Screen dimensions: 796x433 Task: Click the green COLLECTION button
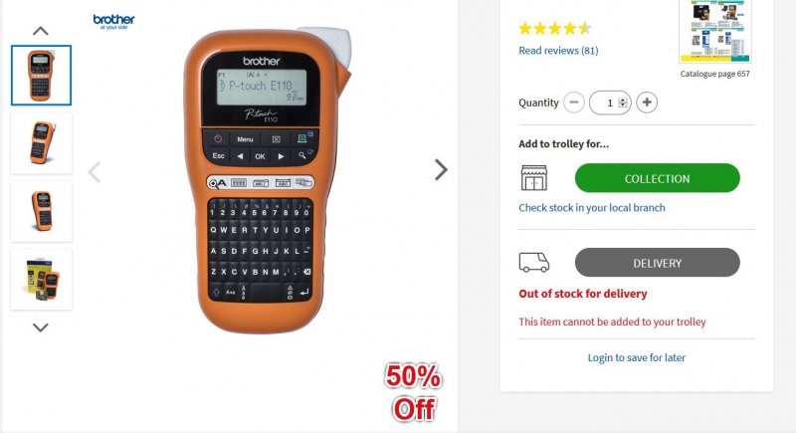click(x=658, y=178)
